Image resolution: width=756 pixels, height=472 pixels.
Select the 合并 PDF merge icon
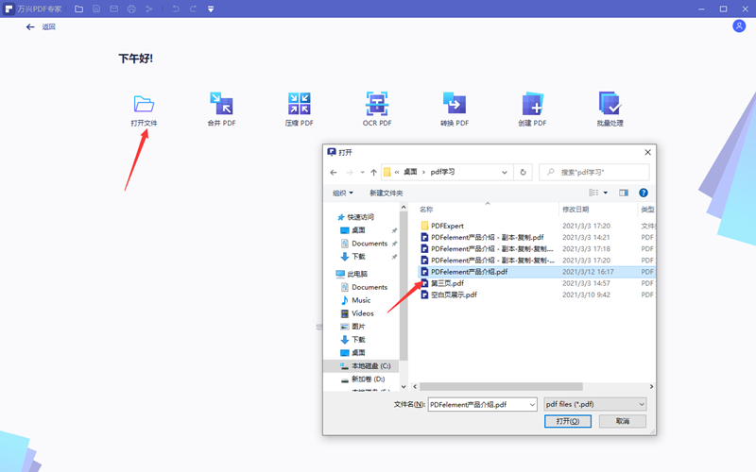click(221, 104)
